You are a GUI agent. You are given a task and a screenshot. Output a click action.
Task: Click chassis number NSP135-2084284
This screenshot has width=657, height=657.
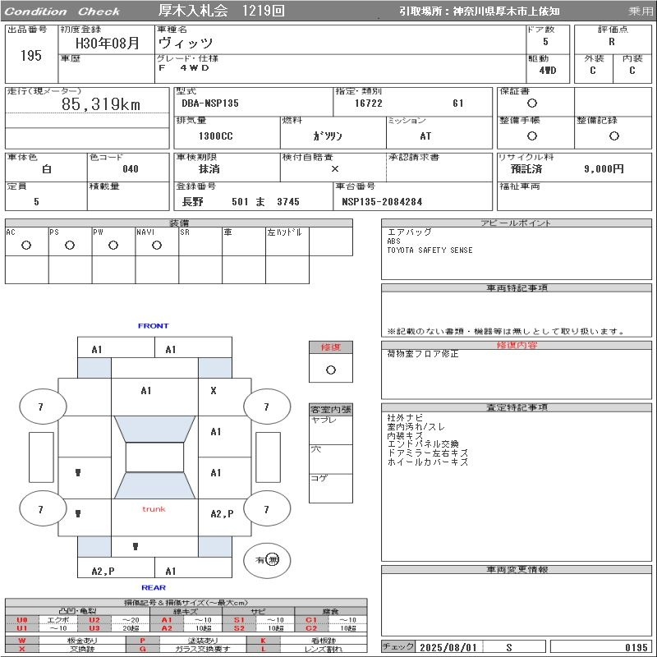pos(382,202)
